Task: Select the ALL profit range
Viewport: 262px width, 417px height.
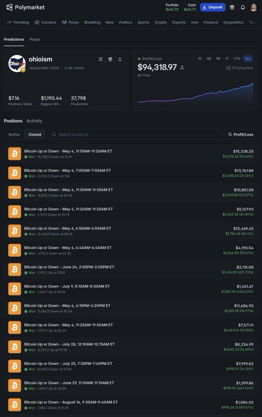Action: pos(248,58)
